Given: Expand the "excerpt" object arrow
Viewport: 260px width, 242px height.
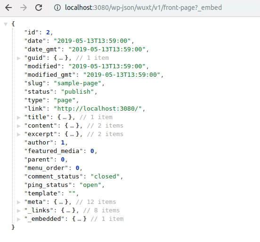Looking at the screenshot, I should click(x=19, y=135).
